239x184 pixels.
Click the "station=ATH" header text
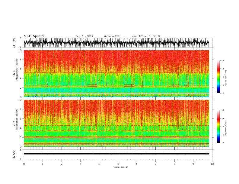(x=112, y=36)
